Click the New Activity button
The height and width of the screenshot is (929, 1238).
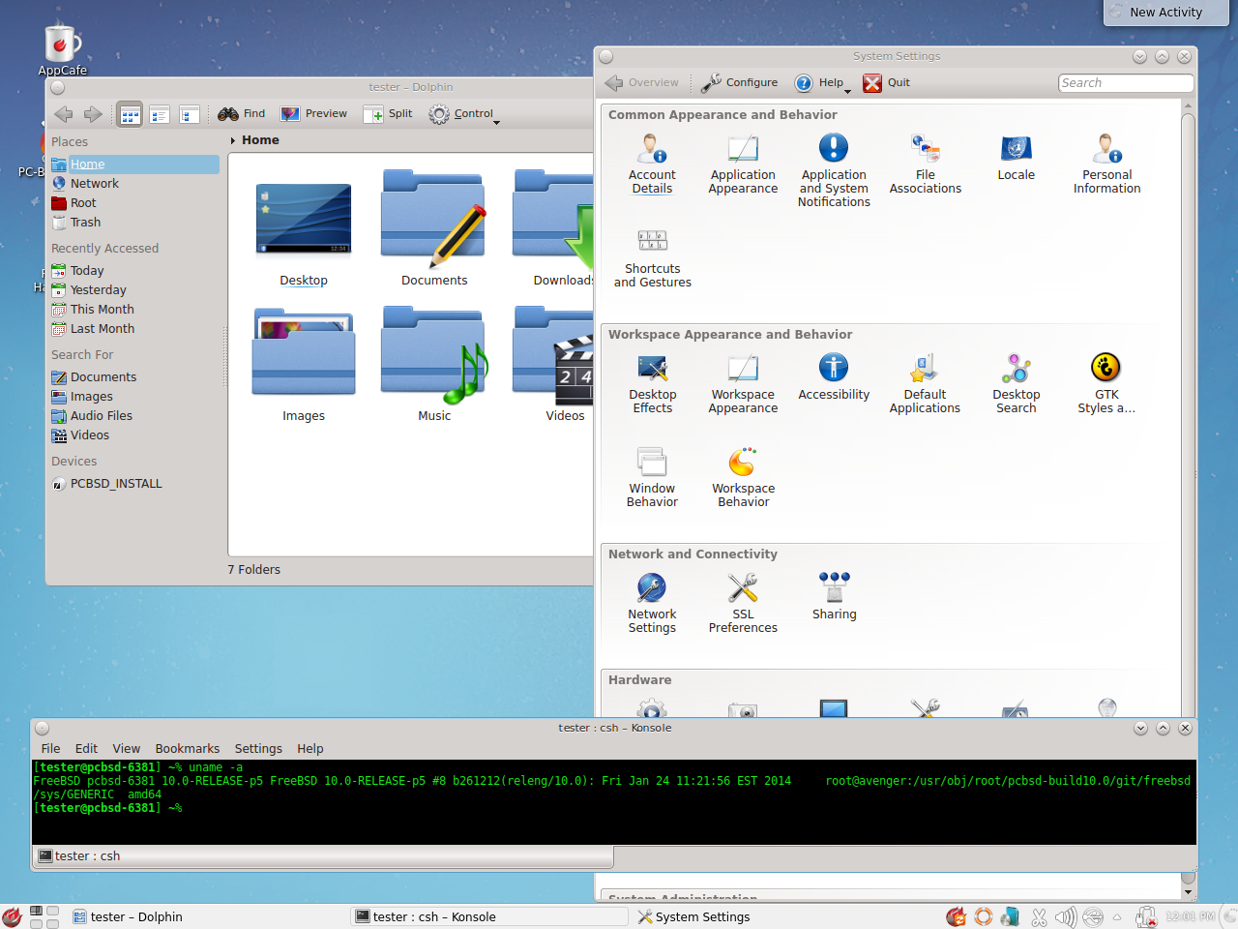pos(1166,13)
